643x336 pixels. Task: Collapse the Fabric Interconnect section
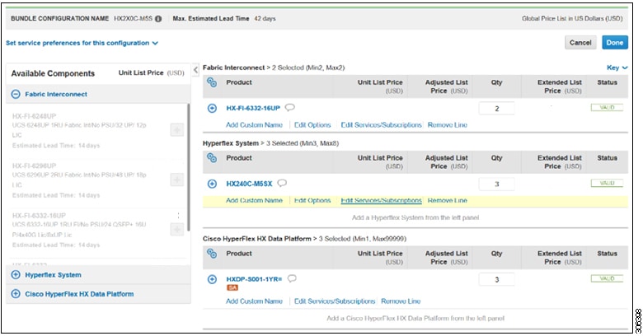pyautogui.click(x=16, y=94)
